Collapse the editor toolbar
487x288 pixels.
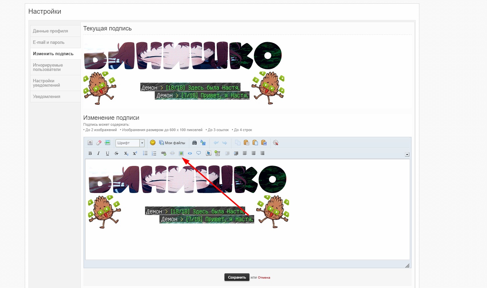[x=407, y=155]
